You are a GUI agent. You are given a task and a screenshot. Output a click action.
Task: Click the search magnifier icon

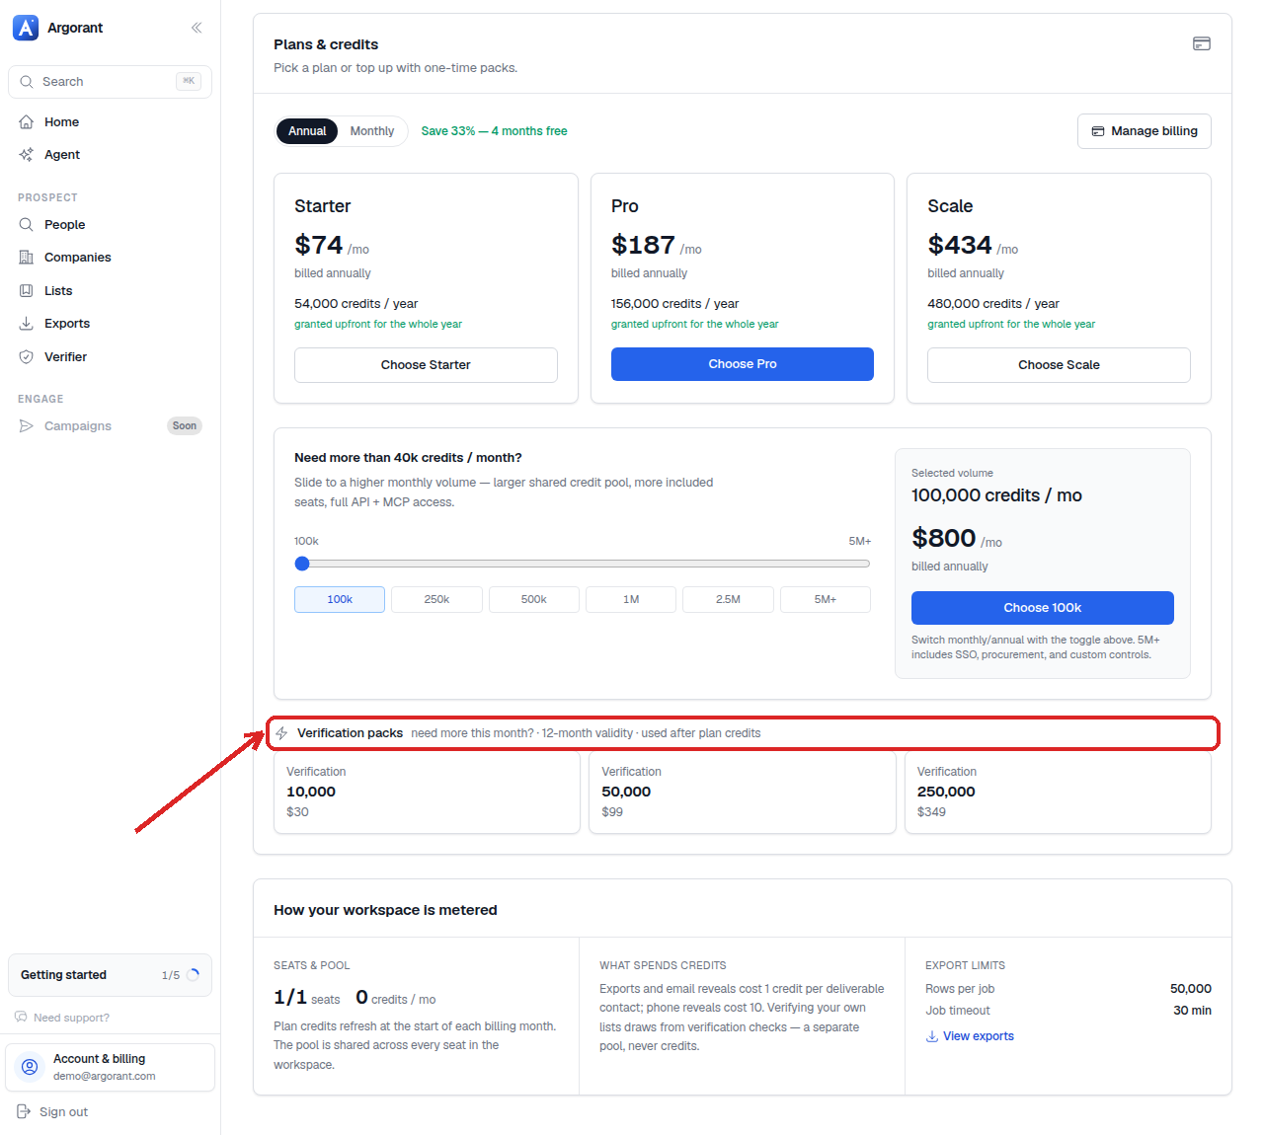(27, 82)
